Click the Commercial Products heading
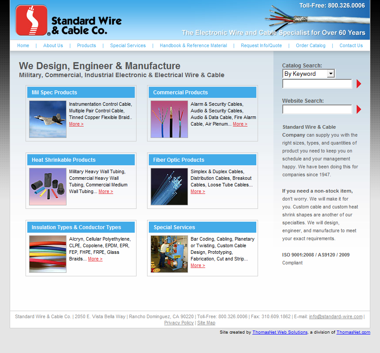The image size is (380, 353). coord(181,93)
